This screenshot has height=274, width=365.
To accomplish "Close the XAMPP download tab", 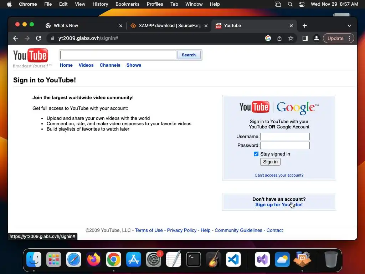I will [206, 26].
